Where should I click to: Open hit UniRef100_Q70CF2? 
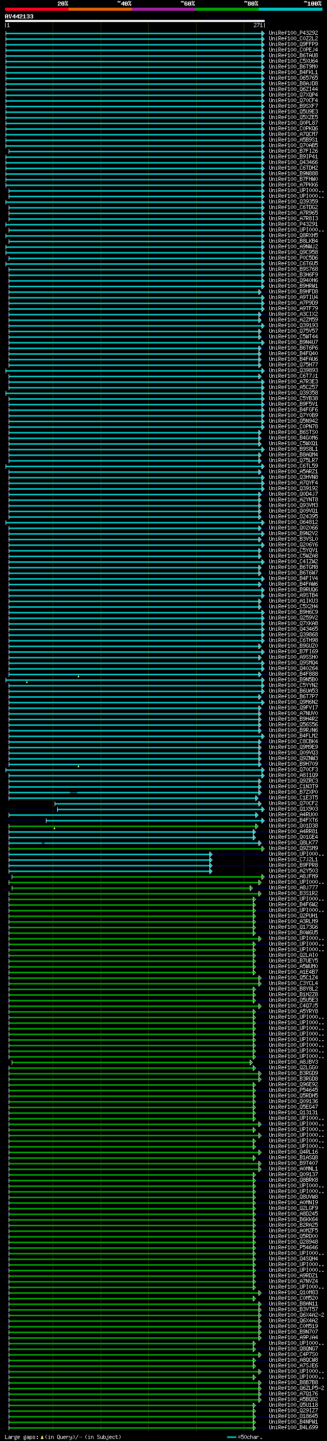pos(293,803)
